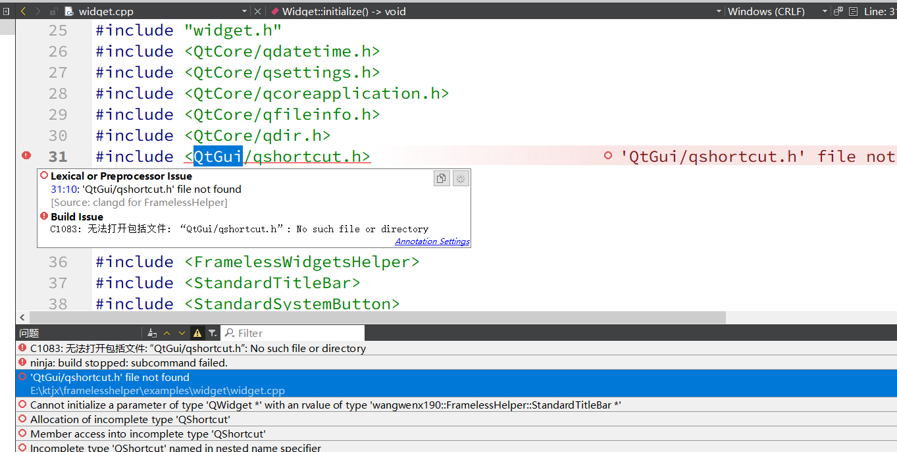Click line 25 #include "widget.h"
The width and height of the screenshot is (897, 452).
tap(188, 30)
